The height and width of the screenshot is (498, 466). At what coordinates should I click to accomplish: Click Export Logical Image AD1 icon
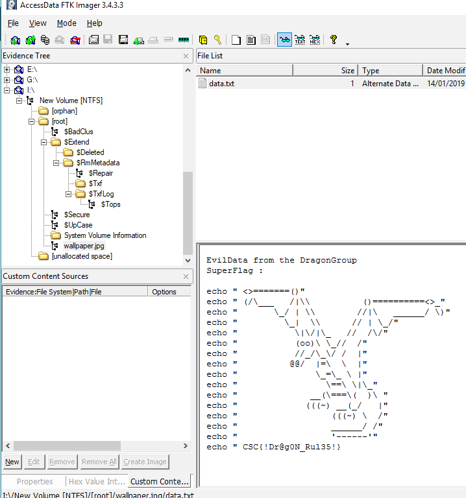(x=123, y=40)
